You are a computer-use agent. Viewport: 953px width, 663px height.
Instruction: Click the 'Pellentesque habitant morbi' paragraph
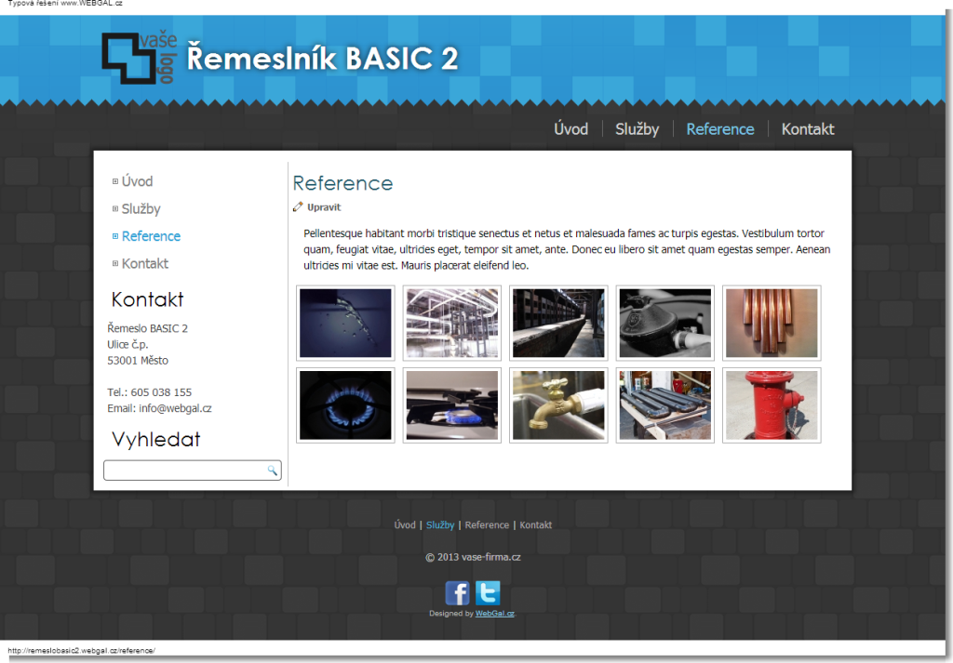[567, 249]
